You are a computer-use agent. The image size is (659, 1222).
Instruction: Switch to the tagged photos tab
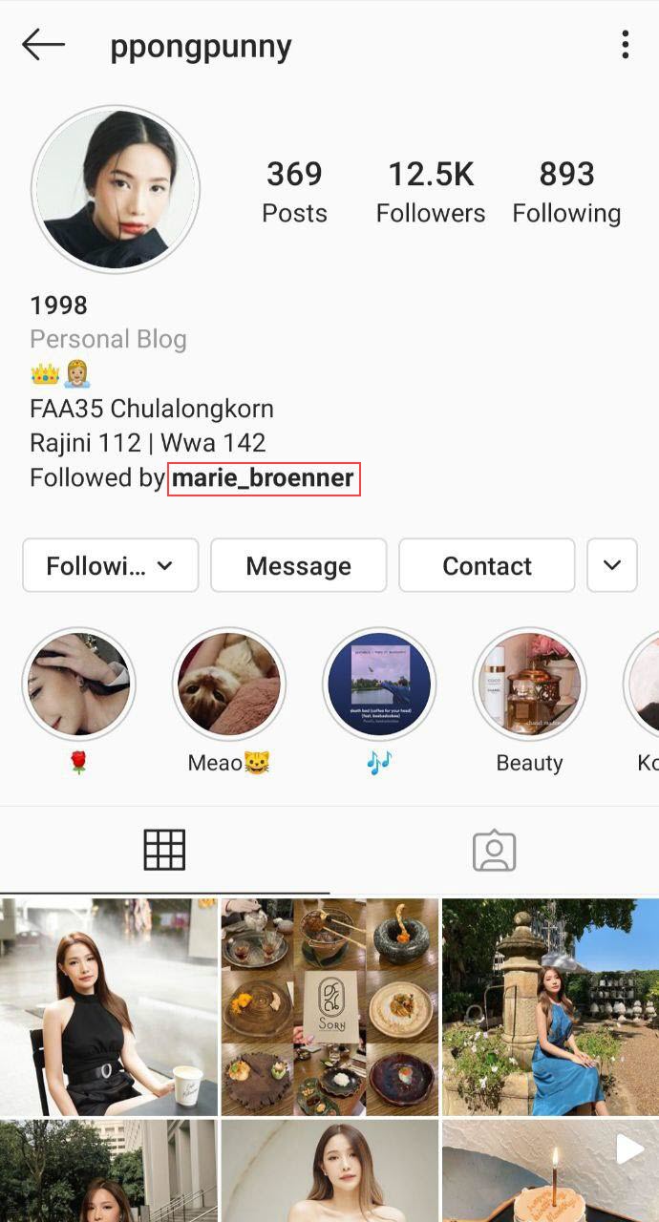tap(494, 850)
